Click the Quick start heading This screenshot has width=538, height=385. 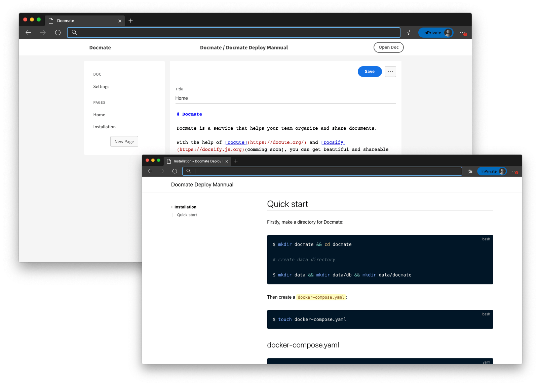(287, 204)
